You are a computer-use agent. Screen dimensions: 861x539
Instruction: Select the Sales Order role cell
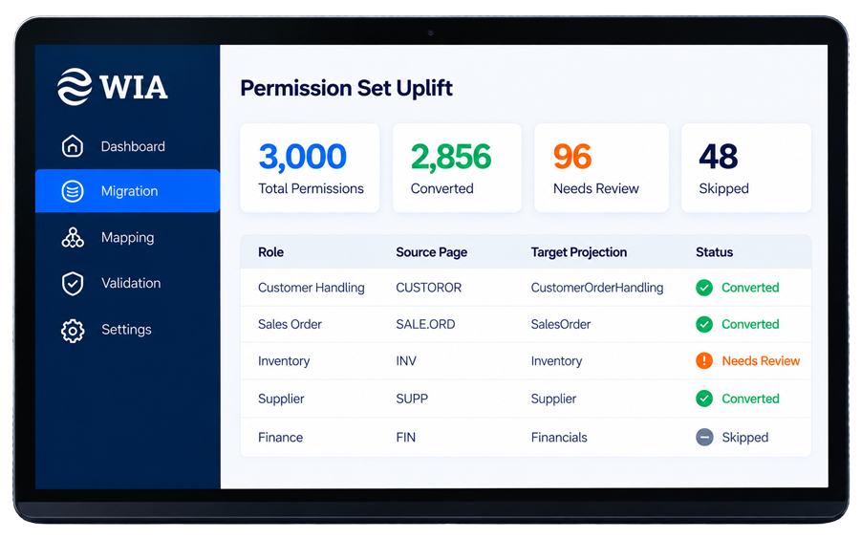click(x=290, y=324)
